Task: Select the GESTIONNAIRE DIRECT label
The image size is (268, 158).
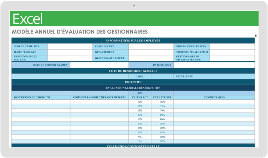Action: point(110,58)
